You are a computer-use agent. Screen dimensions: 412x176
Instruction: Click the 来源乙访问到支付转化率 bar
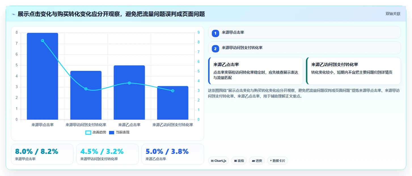click(173, 103)
